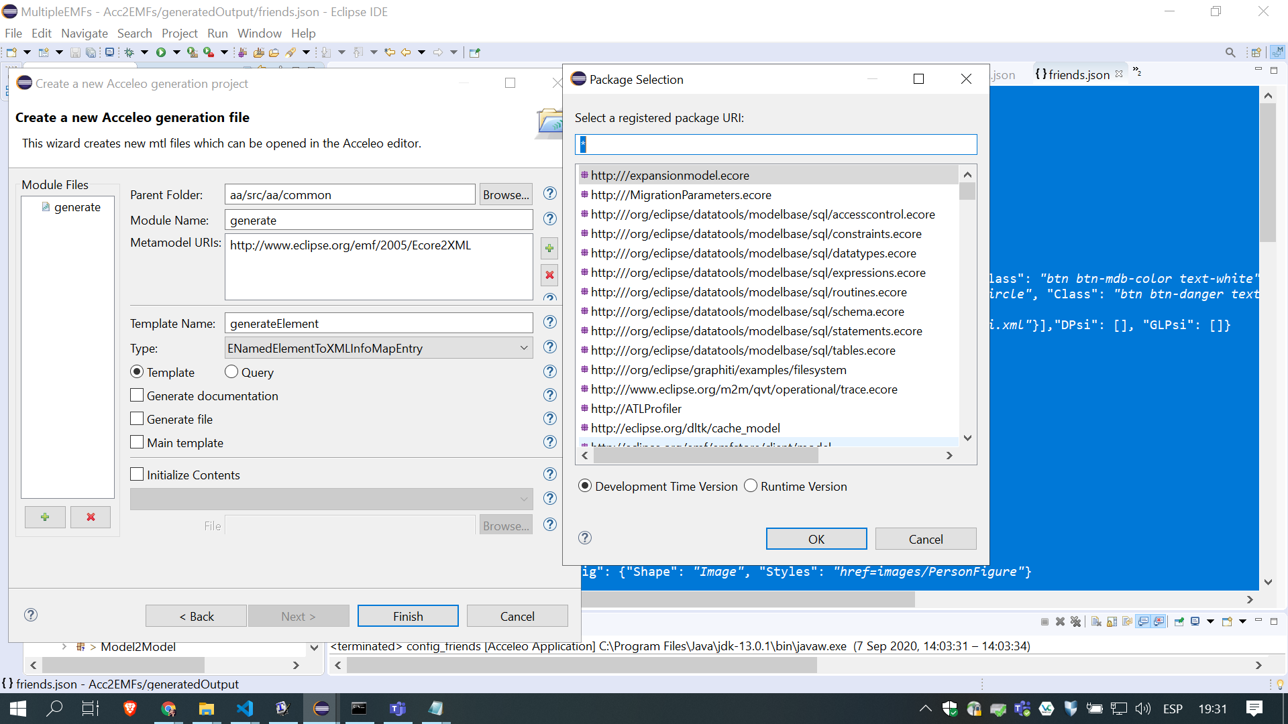The image size is (1288, 724).
Task: Click the New wizard icon in toolbar
Action: [x=11, y=52]
